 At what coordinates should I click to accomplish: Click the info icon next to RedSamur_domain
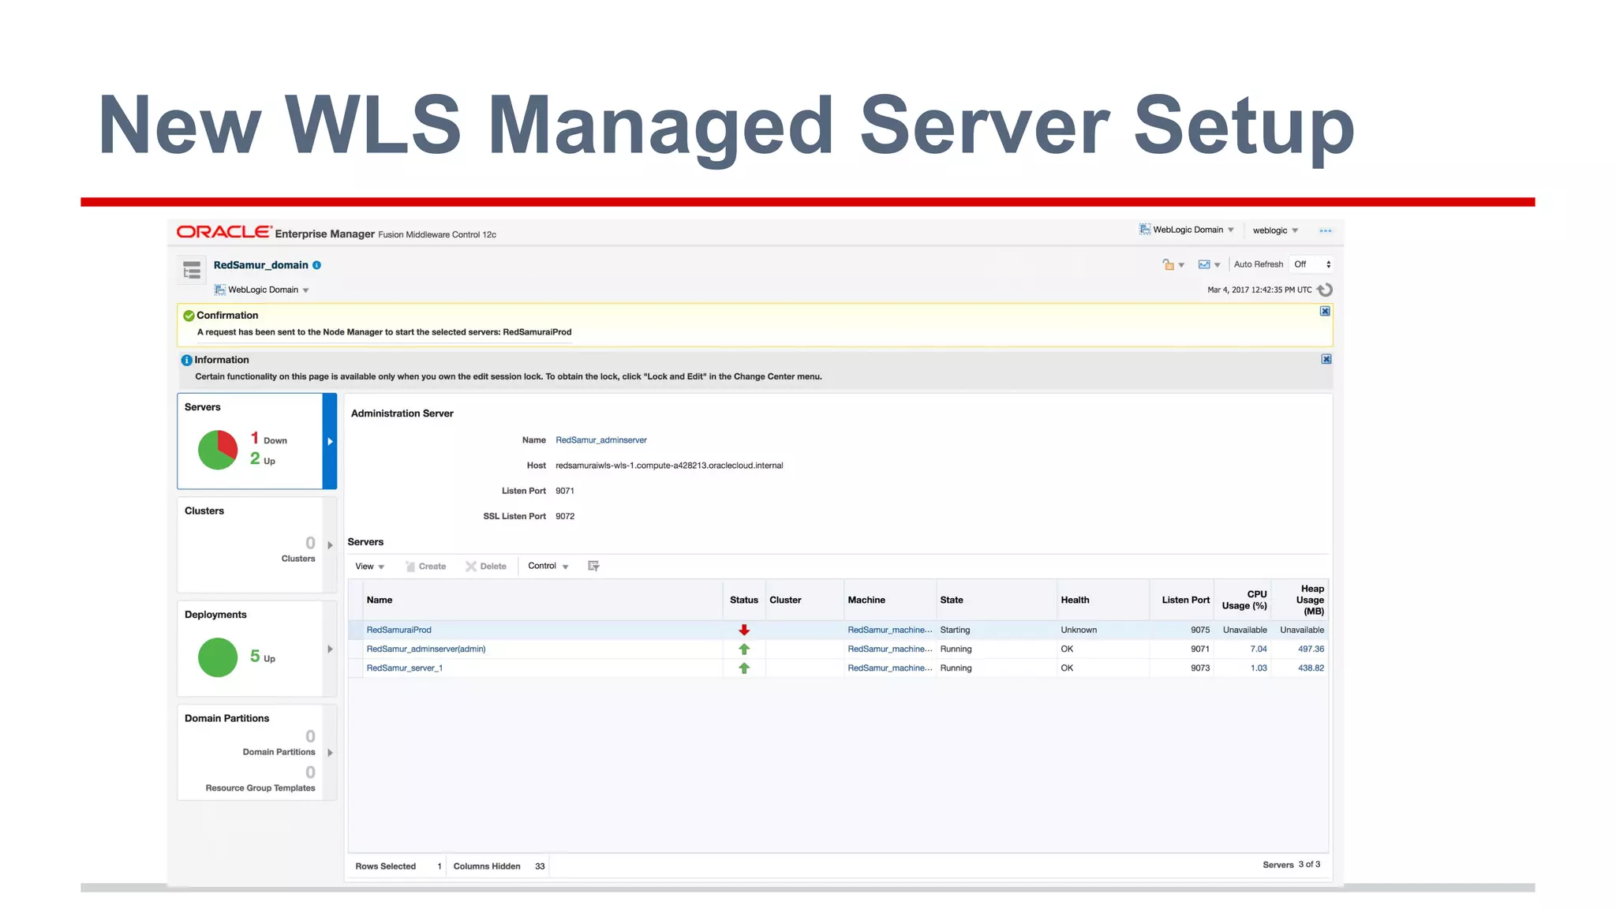[x=316, y=265]
